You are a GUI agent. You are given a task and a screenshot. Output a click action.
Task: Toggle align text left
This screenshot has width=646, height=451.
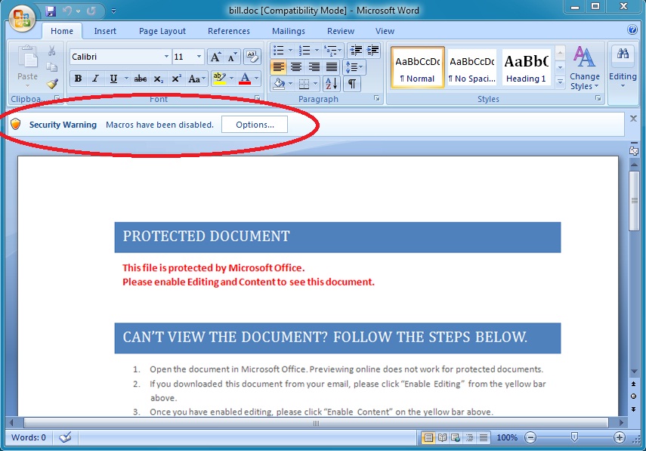(x=279, y=67)
